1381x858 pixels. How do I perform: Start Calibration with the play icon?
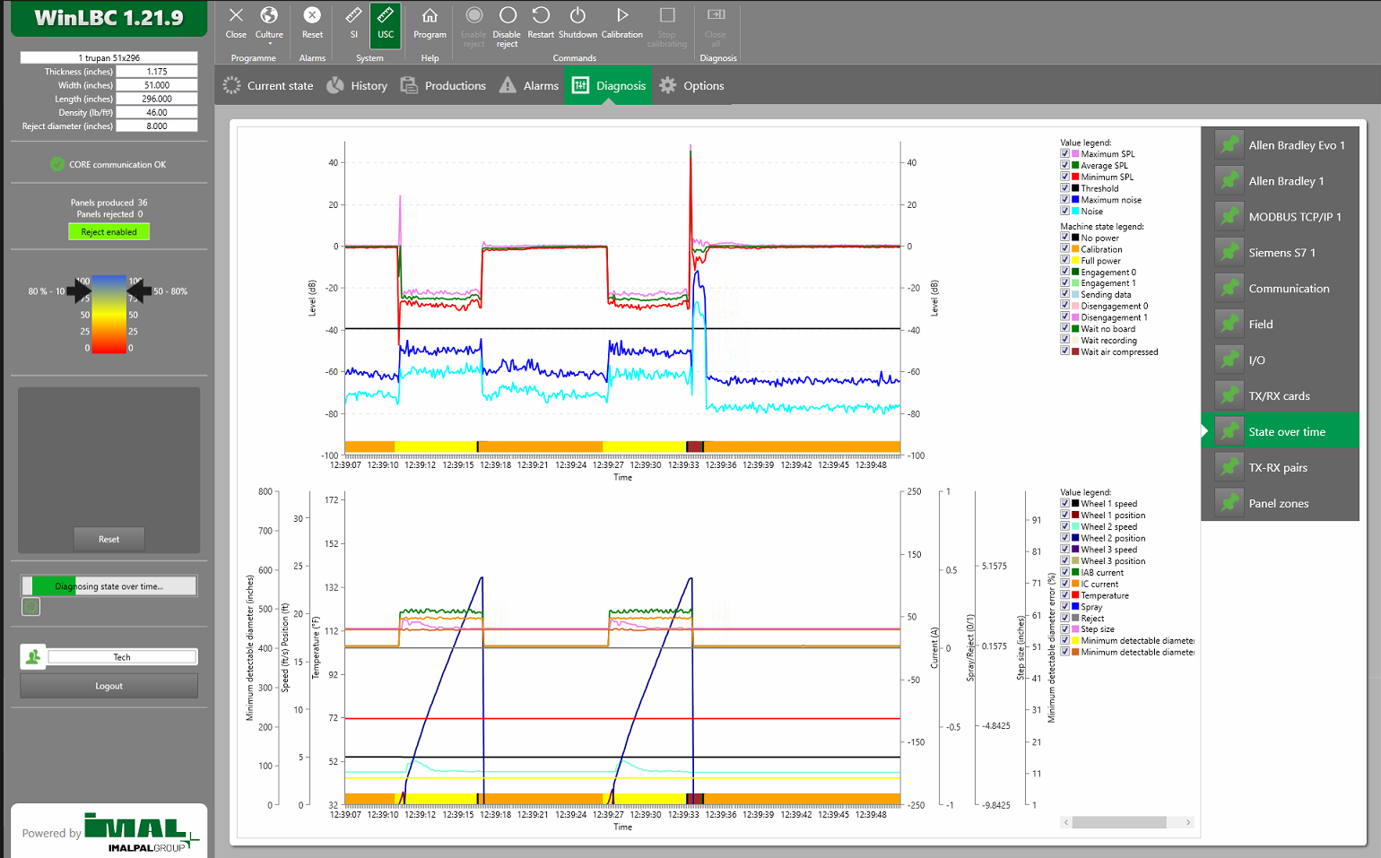click(621, 23)
